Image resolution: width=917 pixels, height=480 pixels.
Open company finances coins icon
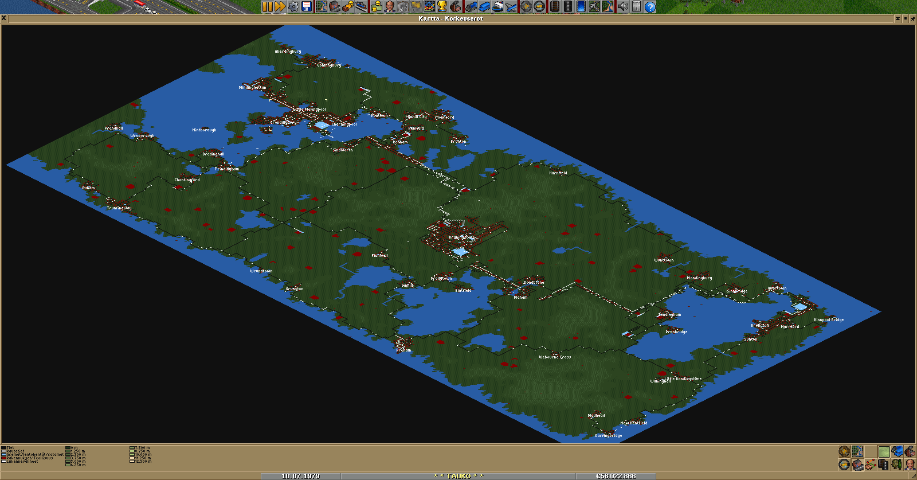click(375, 7)
